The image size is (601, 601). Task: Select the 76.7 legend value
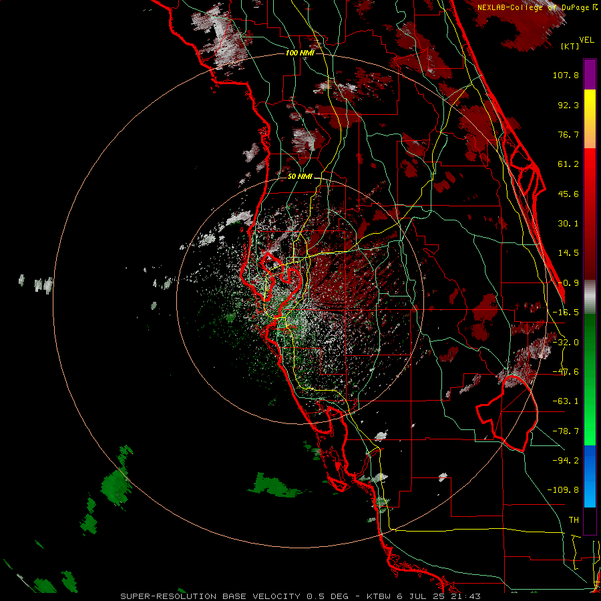coord(568,134)
